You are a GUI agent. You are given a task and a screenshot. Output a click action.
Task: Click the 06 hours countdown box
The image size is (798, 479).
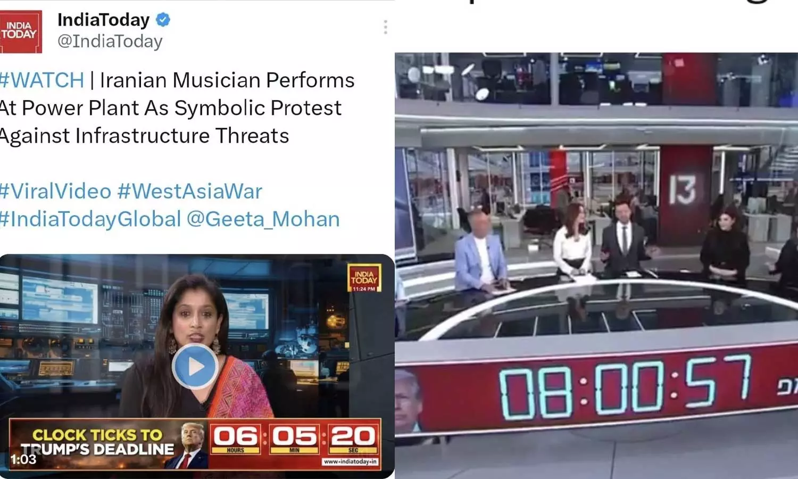[236, 439]
